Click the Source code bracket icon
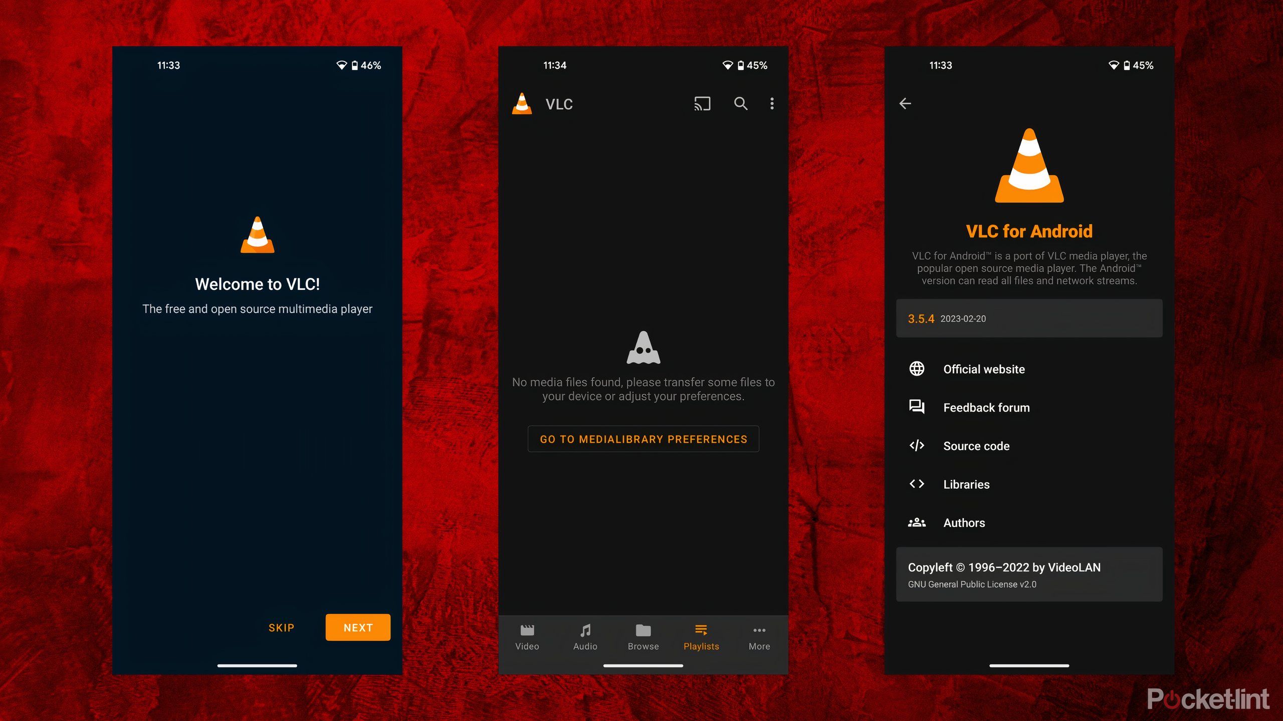Image resolution: width=1283 pixels, height=721 pixels. point(917,446)
